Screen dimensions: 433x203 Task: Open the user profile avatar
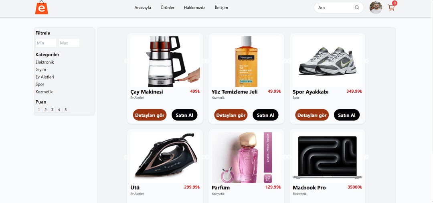pos(376,8)
